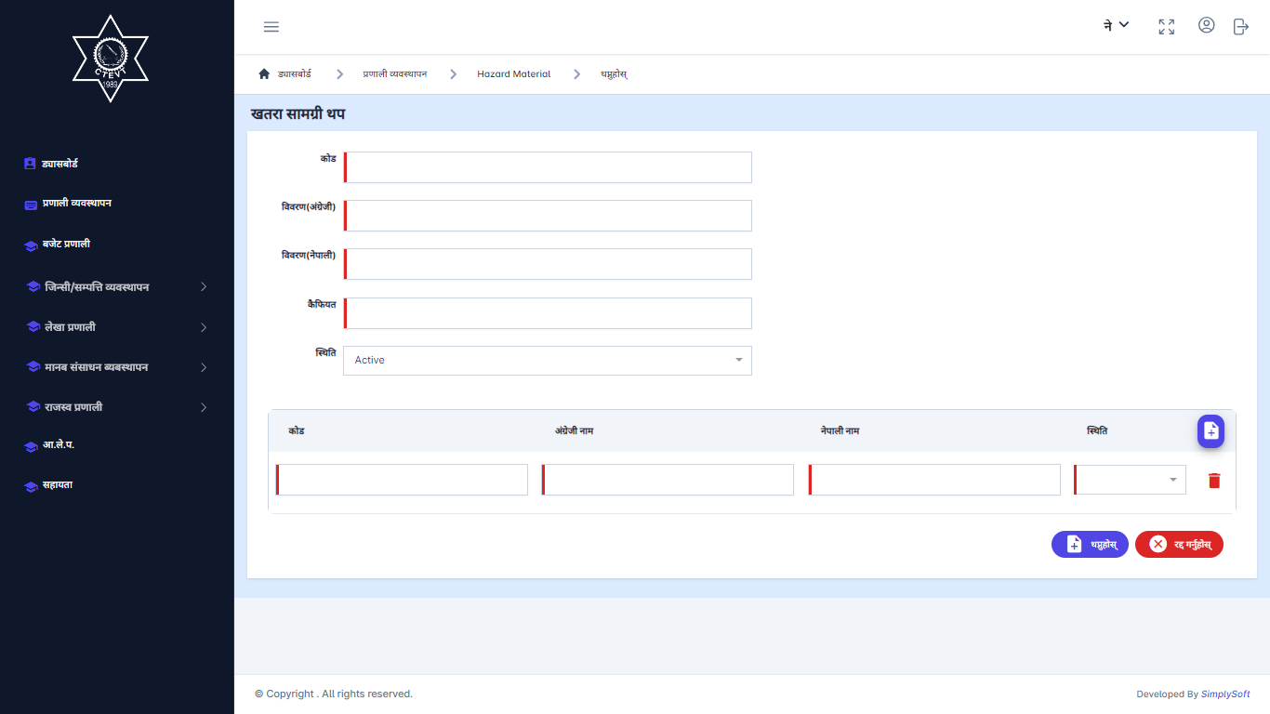Open the Active status dropdown
This screenshot has height=714, width=1270.
pyautogui.click(x=547, y=361)
